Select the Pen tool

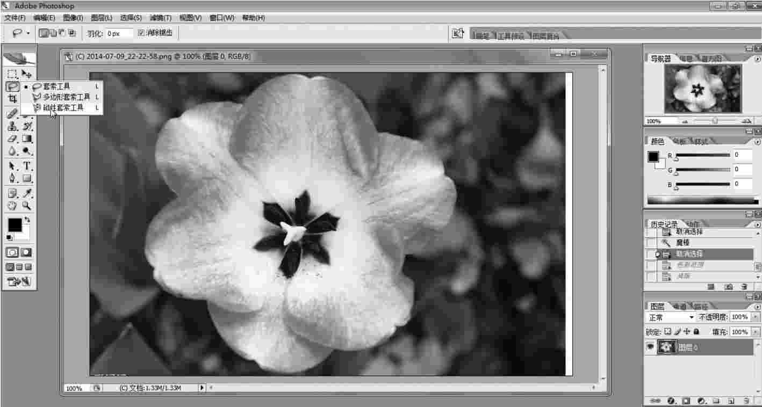point(12,178)
